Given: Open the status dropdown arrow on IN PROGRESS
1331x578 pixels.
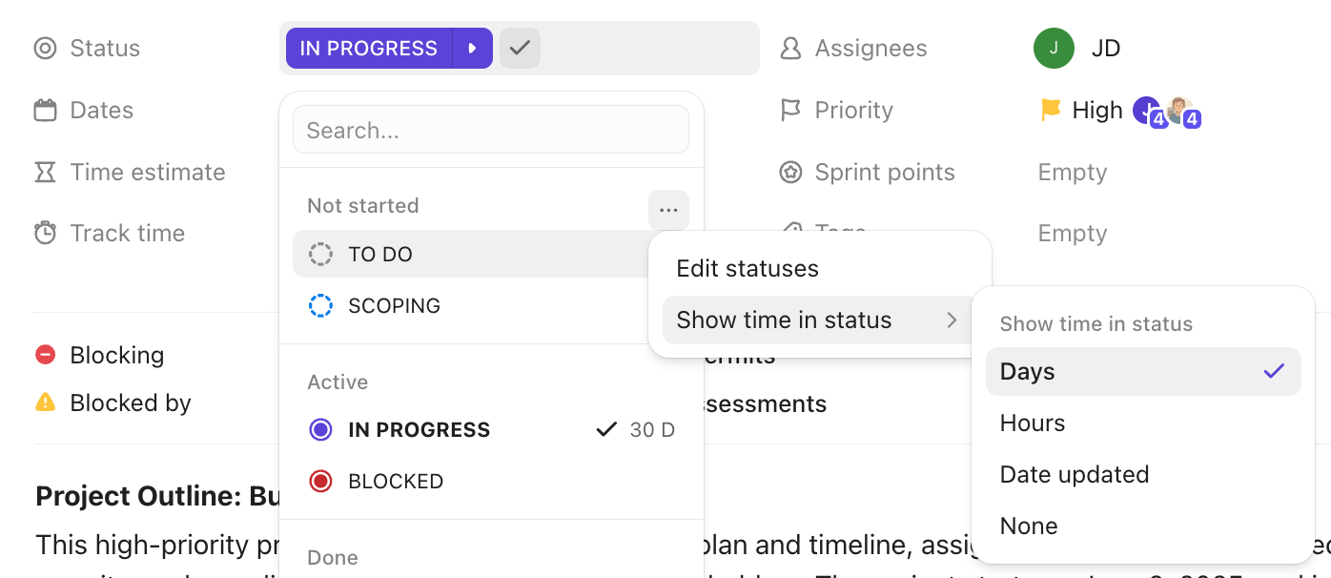Looking at the screenshot, I should click(473, 48).
